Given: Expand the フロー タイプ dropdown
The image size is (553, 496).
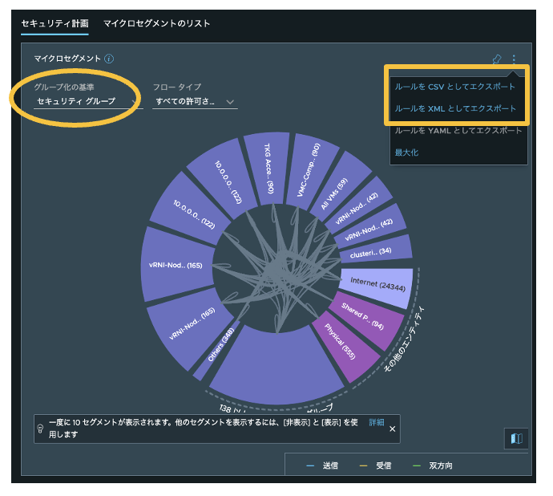Looking at the screenshot, I should (x=195, y=102).
